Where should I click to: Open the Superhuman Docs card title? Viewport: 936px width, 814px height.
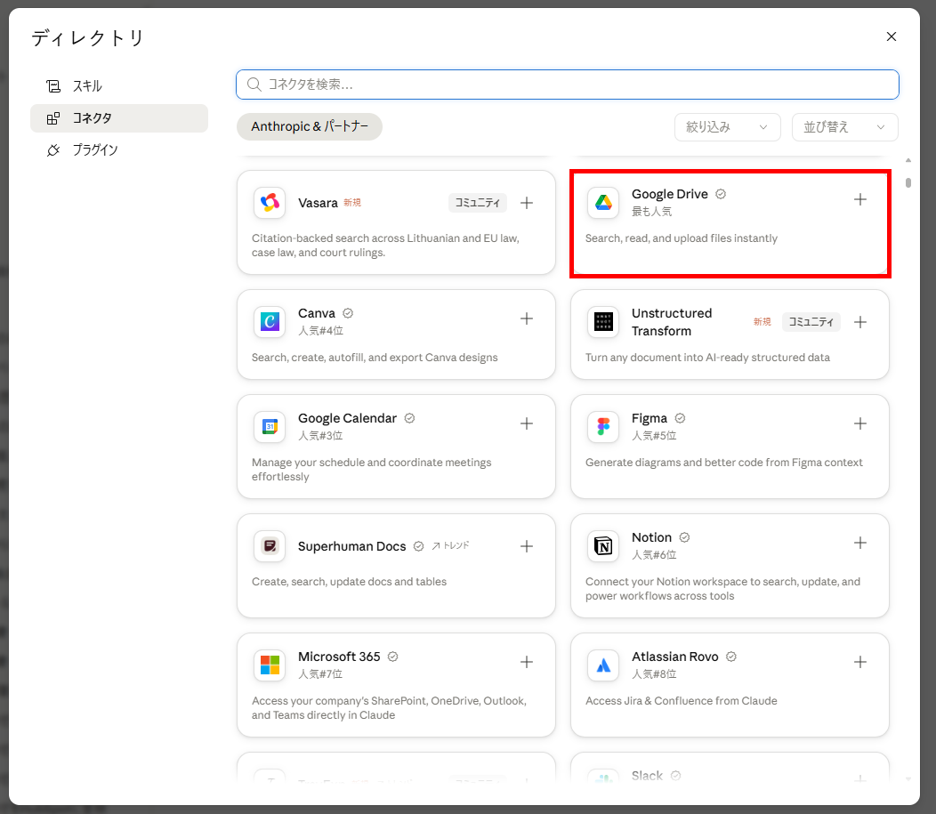(x=351, y=546)
